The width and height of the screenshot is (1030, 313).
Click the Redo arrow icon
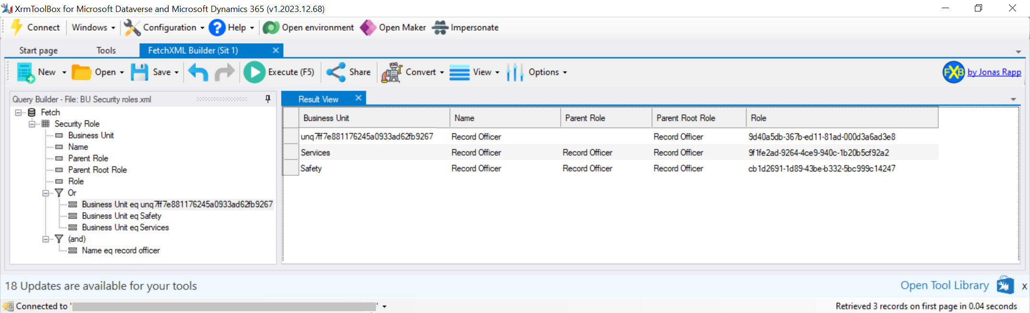pos(224,72)
